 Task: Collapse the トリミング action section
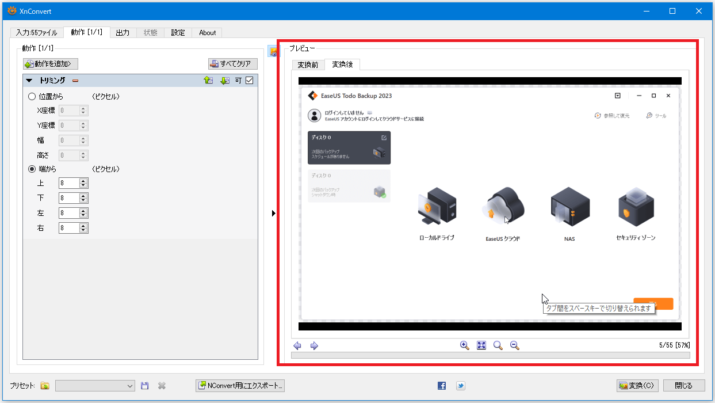pos(29,81)
